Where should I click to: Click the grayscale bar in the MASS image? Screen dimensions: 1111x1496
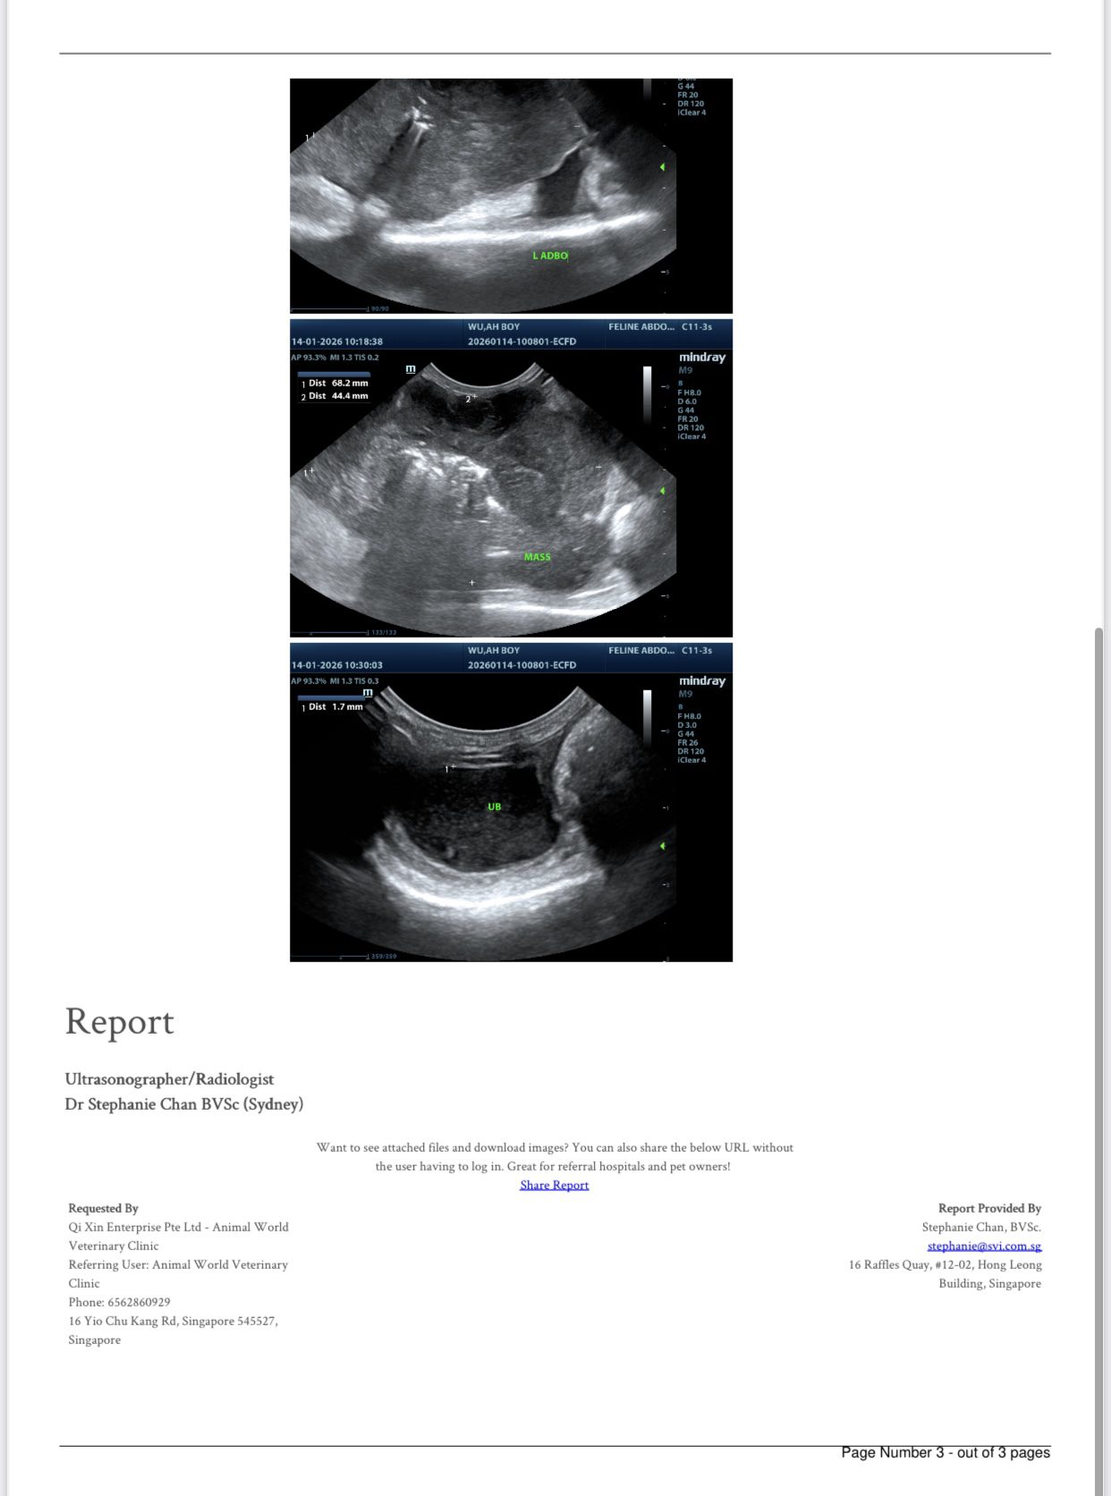click(x=648, y=393)
